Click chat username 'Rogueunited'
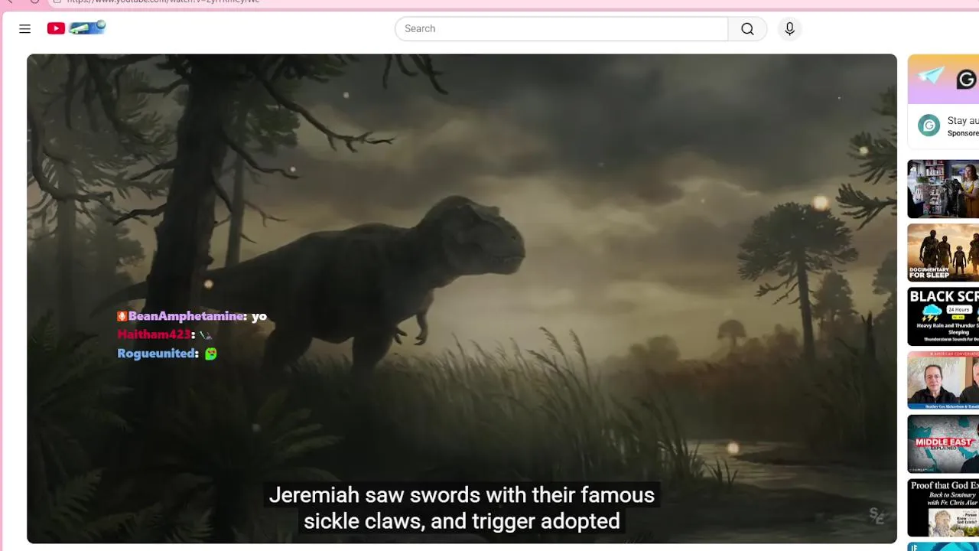Image resolution: width=979 pixels, height=551 pixels. (158, 354)
